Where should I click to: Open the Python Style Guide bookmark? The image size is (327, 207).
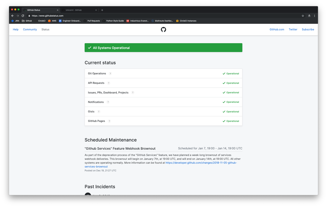coord(113,21)
